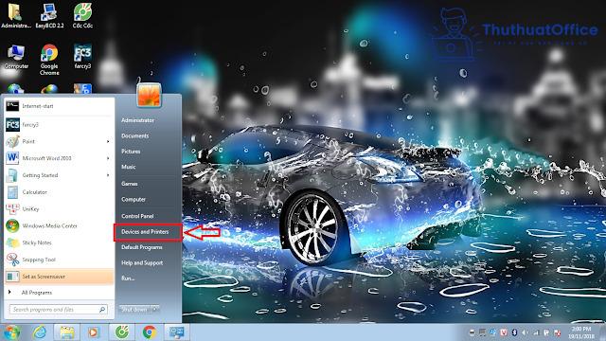
Task: Open Computer from Start menu right pane
Action: (134, 200)
